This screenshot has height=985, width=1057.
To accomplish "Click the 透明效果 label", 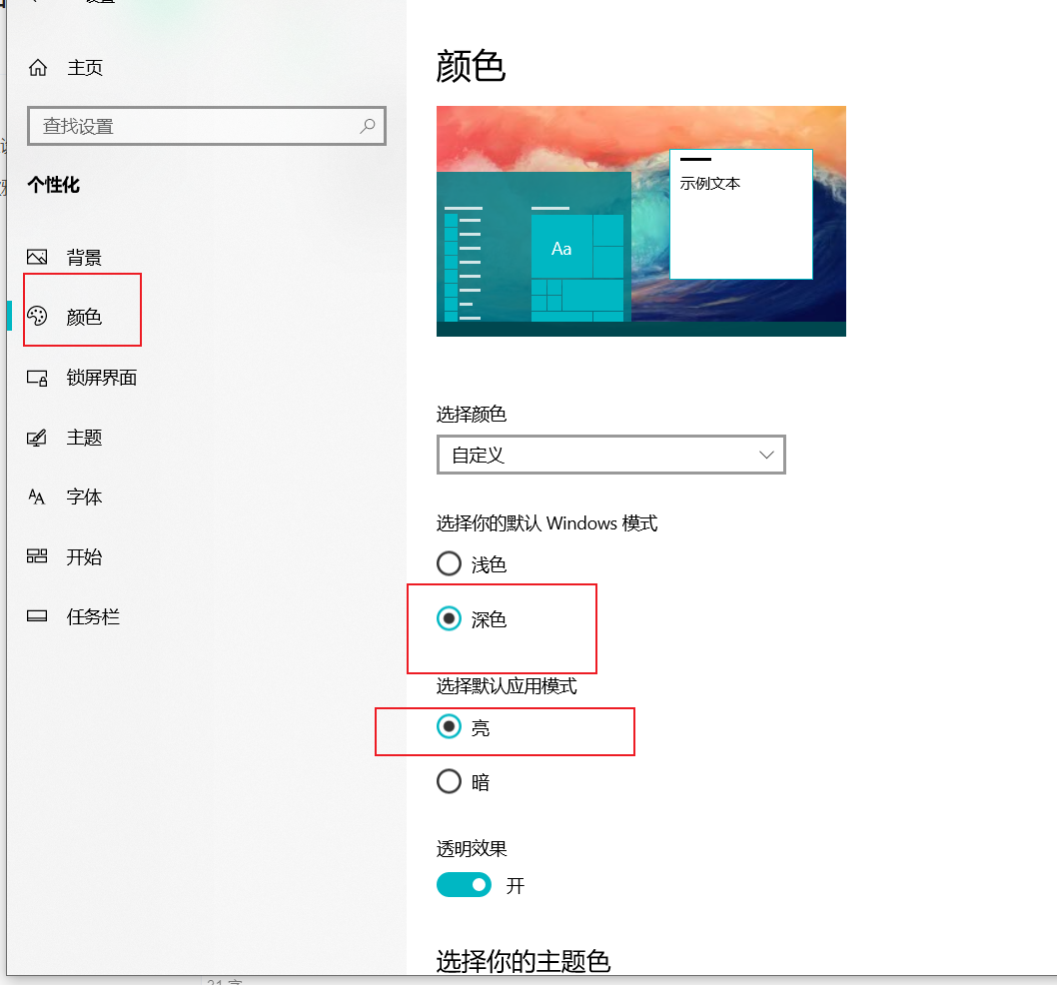I will point(472,849).
